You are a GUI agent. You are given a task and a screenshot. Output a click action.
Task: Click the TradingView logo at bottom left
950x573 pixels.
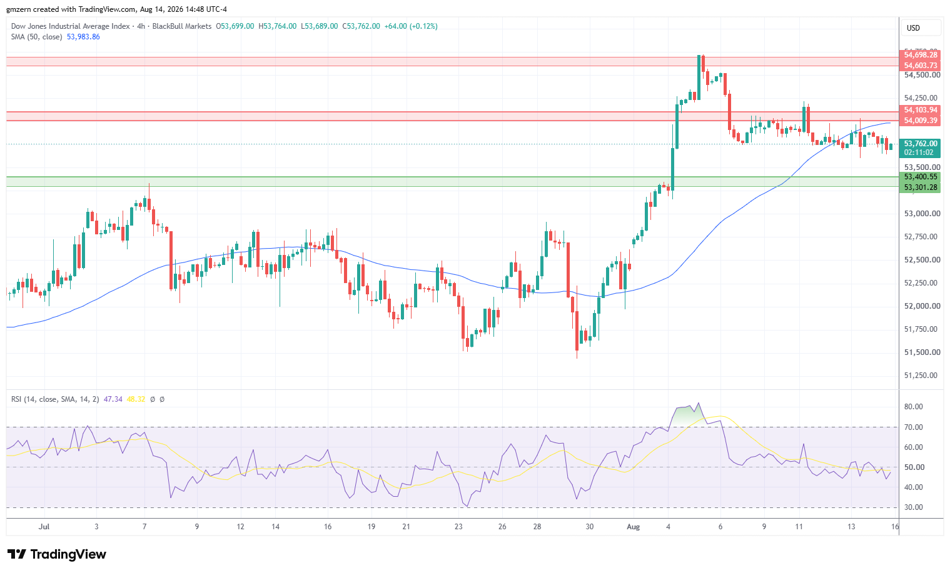tap(57, 554)
